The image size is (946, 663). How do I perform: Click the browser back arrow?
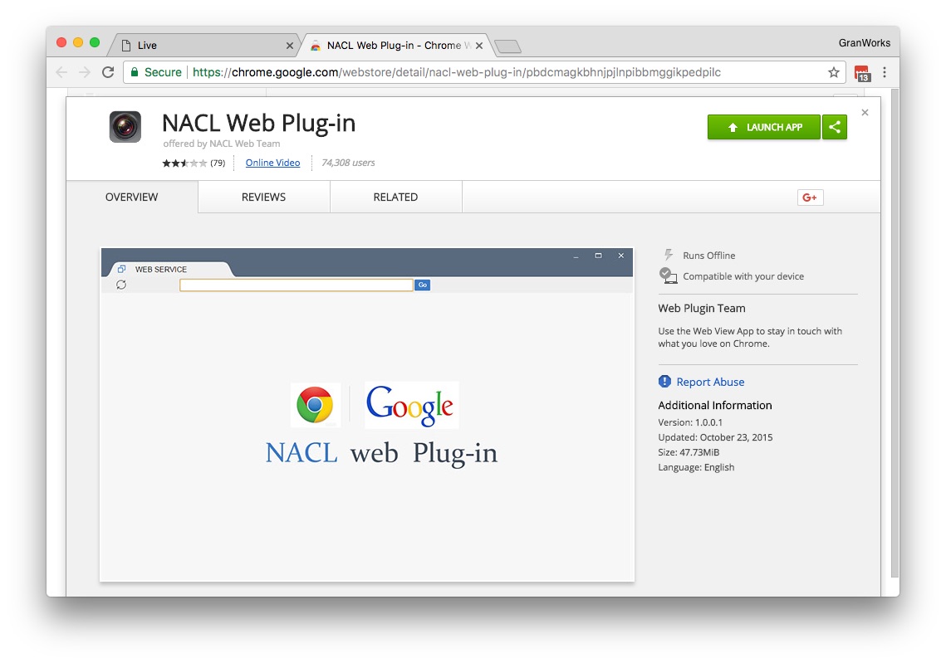click(x=61, y=72)
